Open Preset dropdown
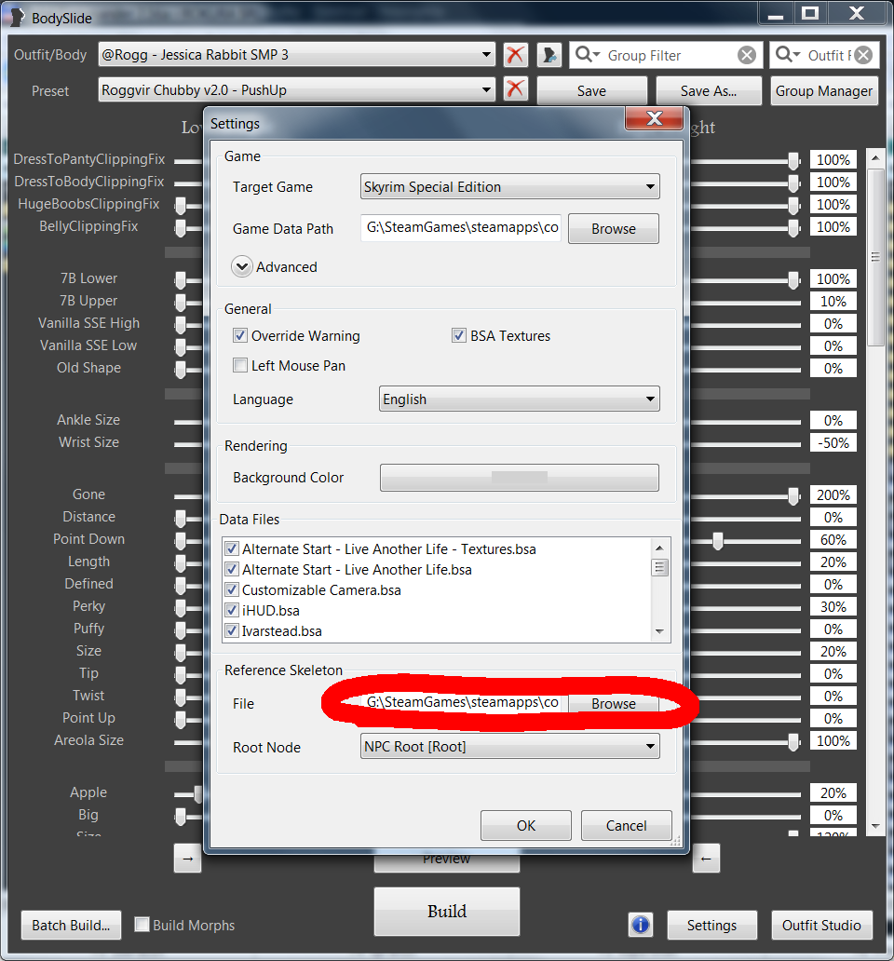The width and height of the screenshot is (894, 961). 296,89
